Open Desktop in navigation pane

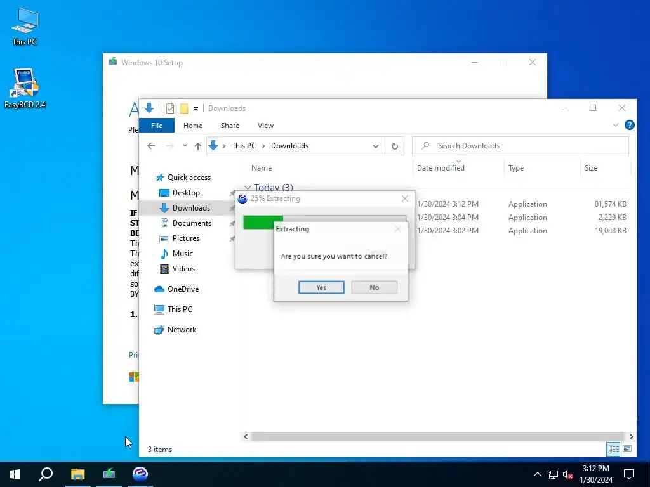186,193
